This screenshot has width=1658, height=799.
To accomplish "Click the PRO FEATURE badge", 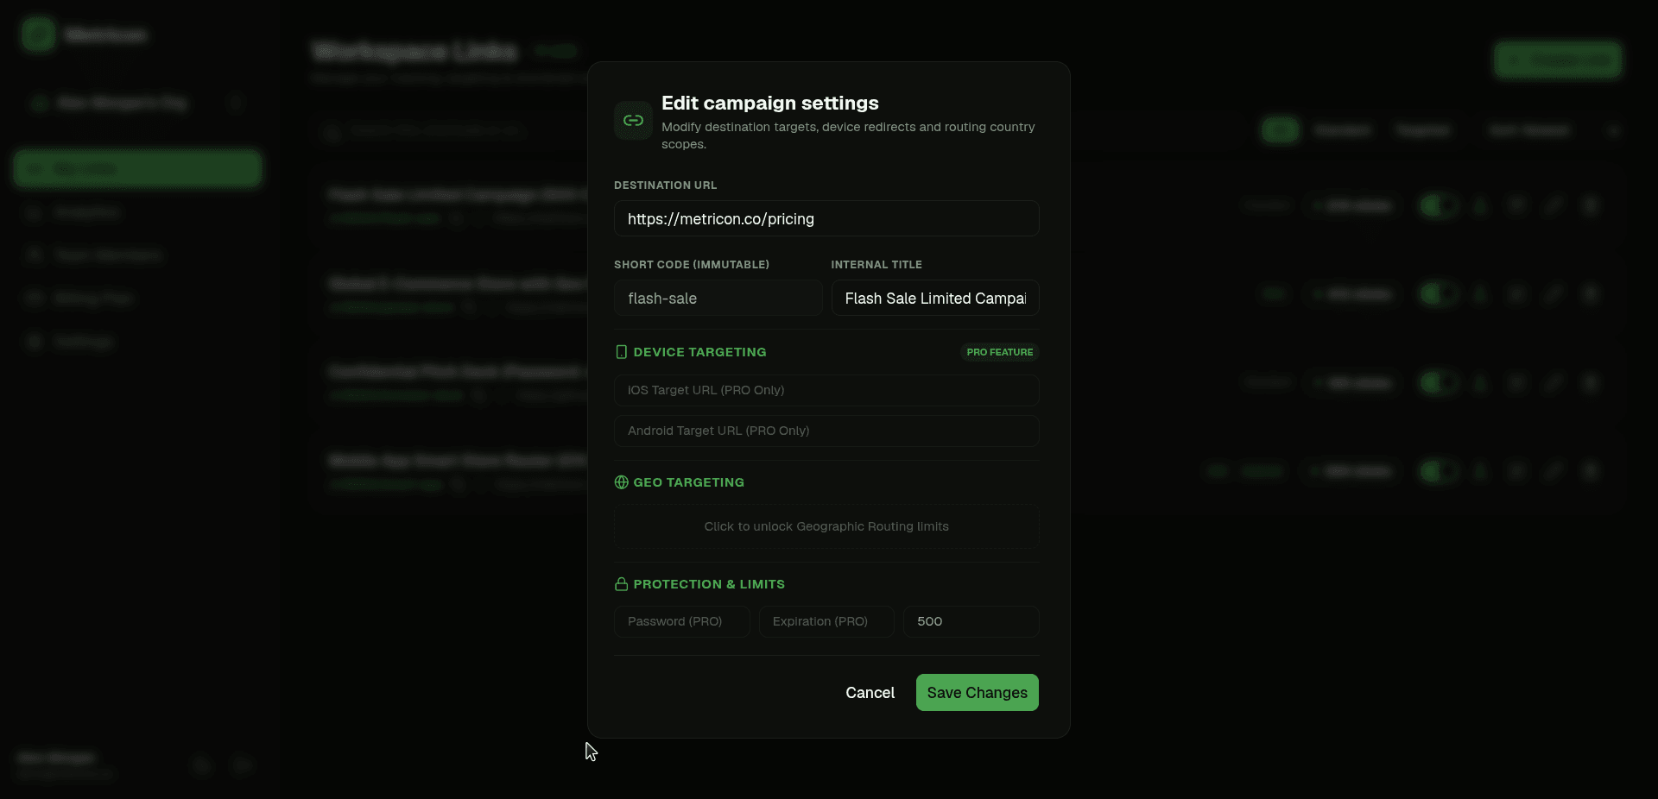I will point(1000,352).
